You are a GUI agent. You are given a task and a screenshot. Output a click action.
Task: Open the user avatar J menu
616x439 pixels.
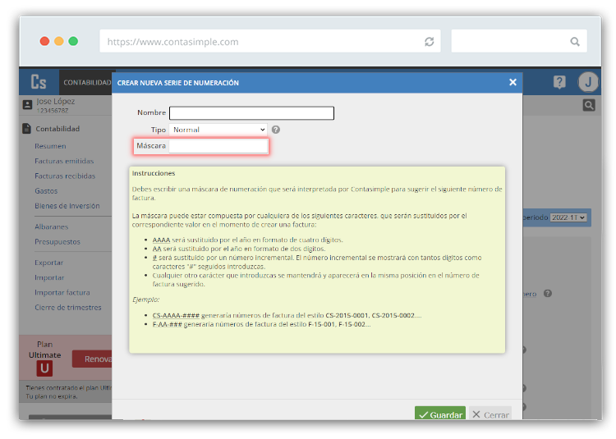pyautogui.click(x=588, y=82)
